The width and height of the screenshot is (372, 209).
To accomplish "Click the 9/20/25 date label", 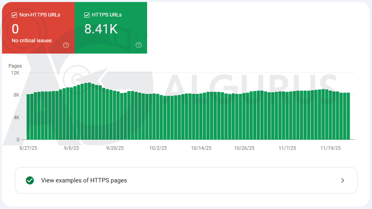I will coord(115,148).
